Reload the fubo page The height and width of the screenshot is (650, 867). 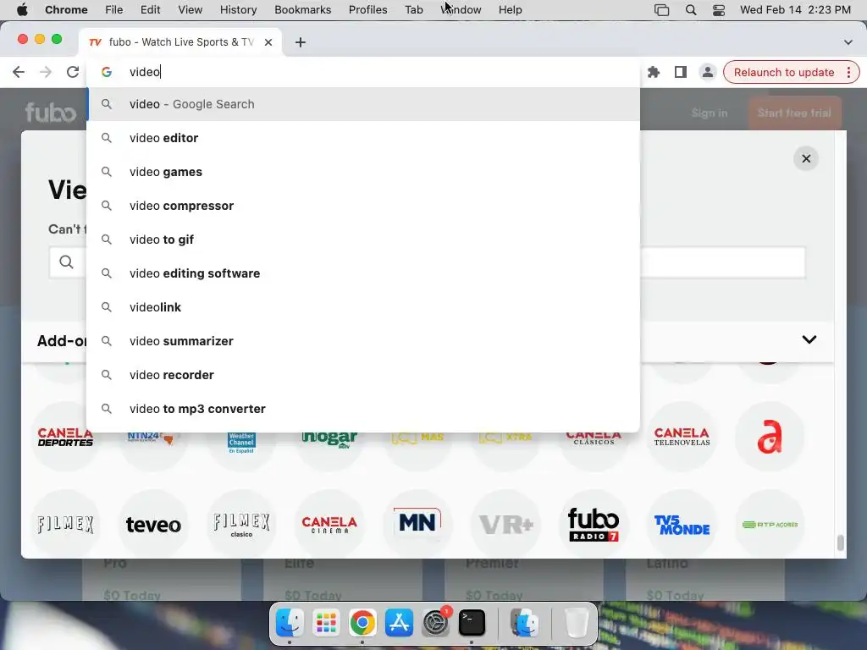73,72
